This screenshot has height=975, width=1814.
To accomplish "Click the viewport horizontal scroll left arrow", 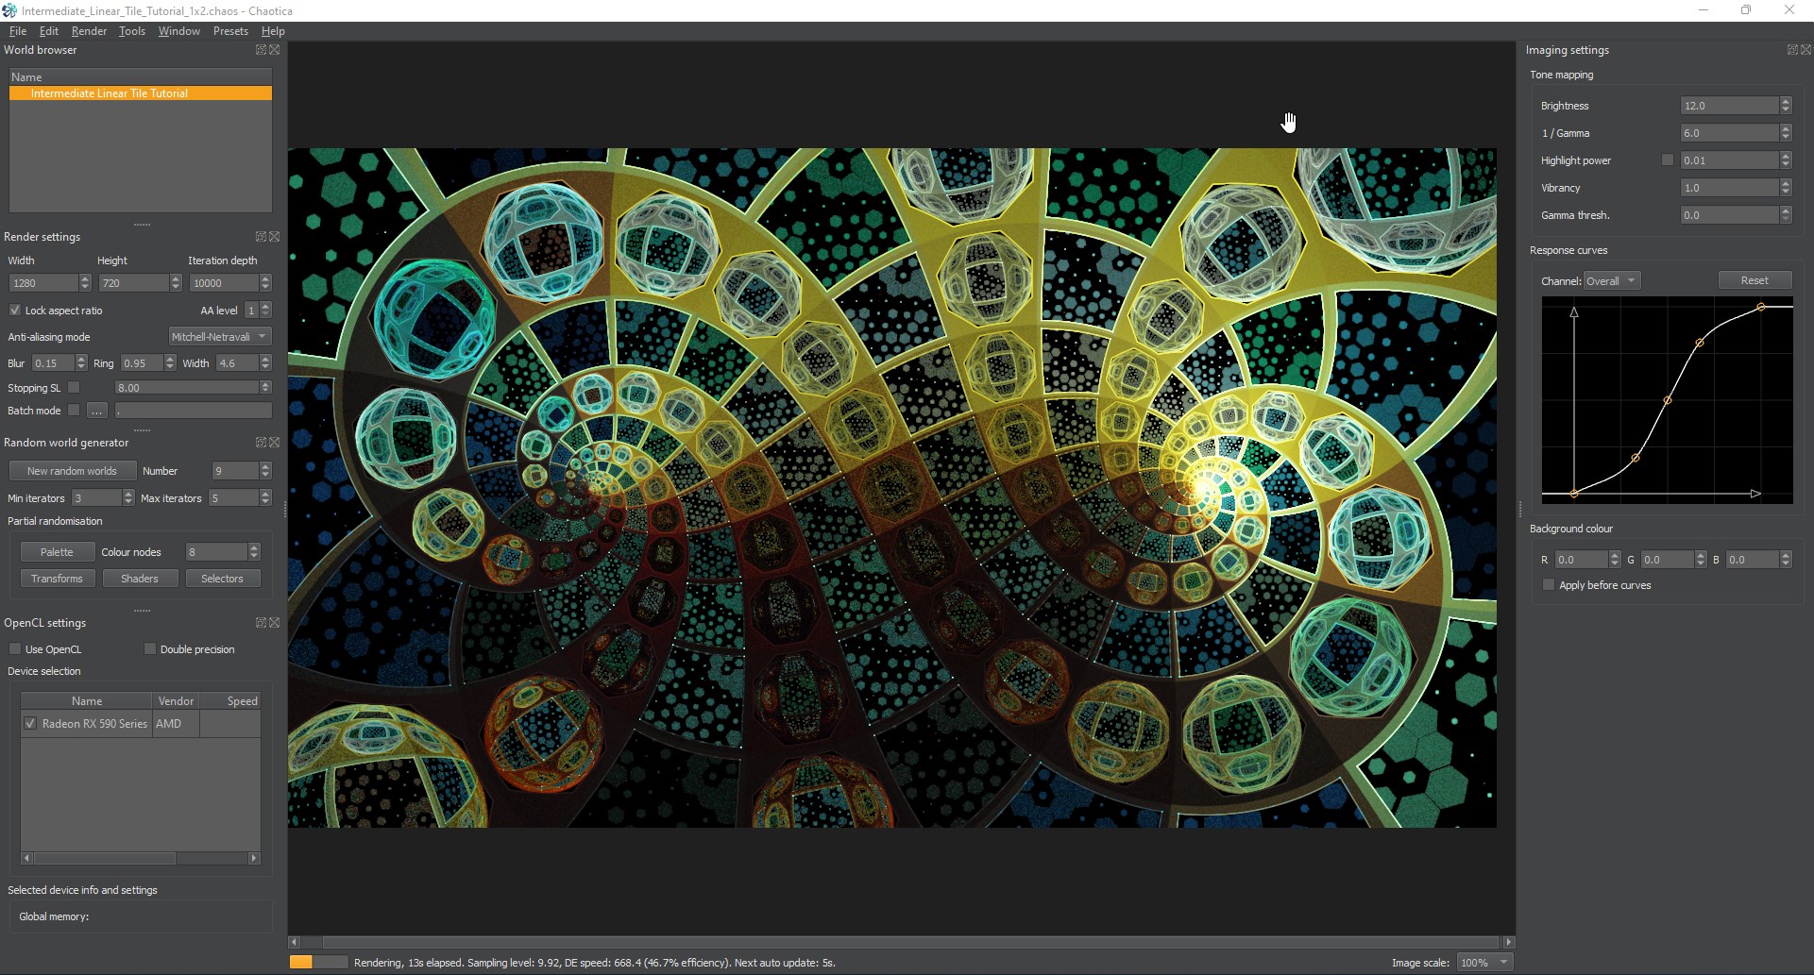I will pyautogui.click(x=294, y=942).
